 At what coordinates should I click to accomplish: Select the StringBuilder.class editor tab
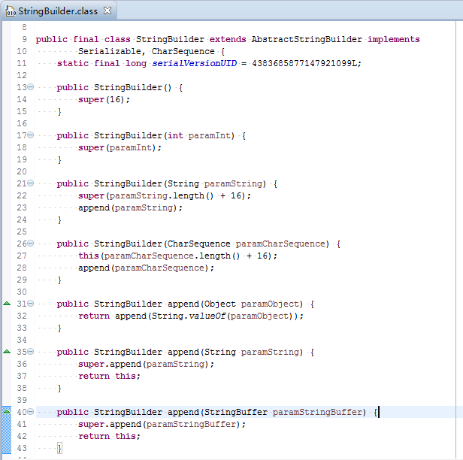(x=58, y=11)
